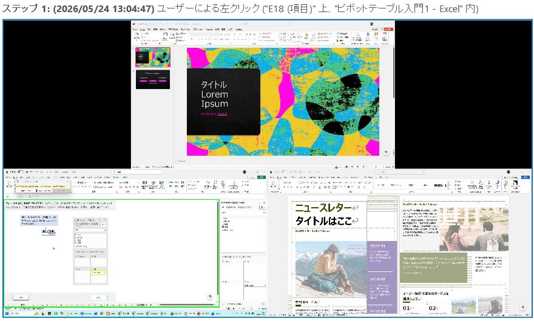Click the Paste icon in Excel ribbon
This screenshot has height=321, width=534.
[9, 184]
